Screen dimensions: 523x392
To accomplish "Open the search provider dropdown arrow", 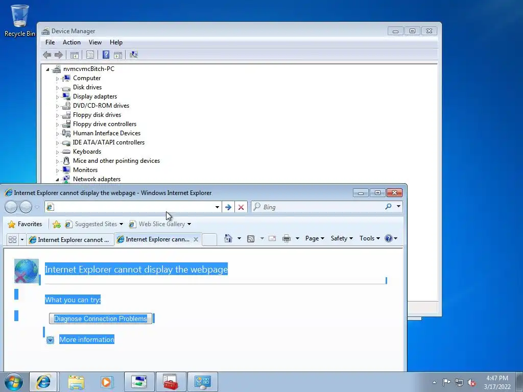I will 398,207.
